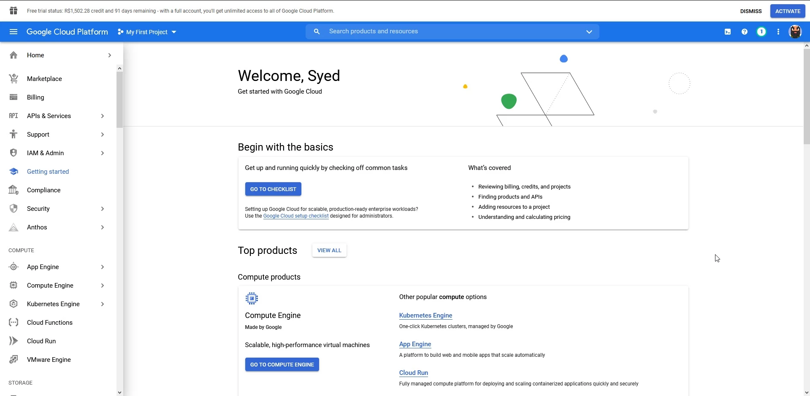Click the VMware Engine icon
This screenshot has width=810, height=396.
(14, 360)
